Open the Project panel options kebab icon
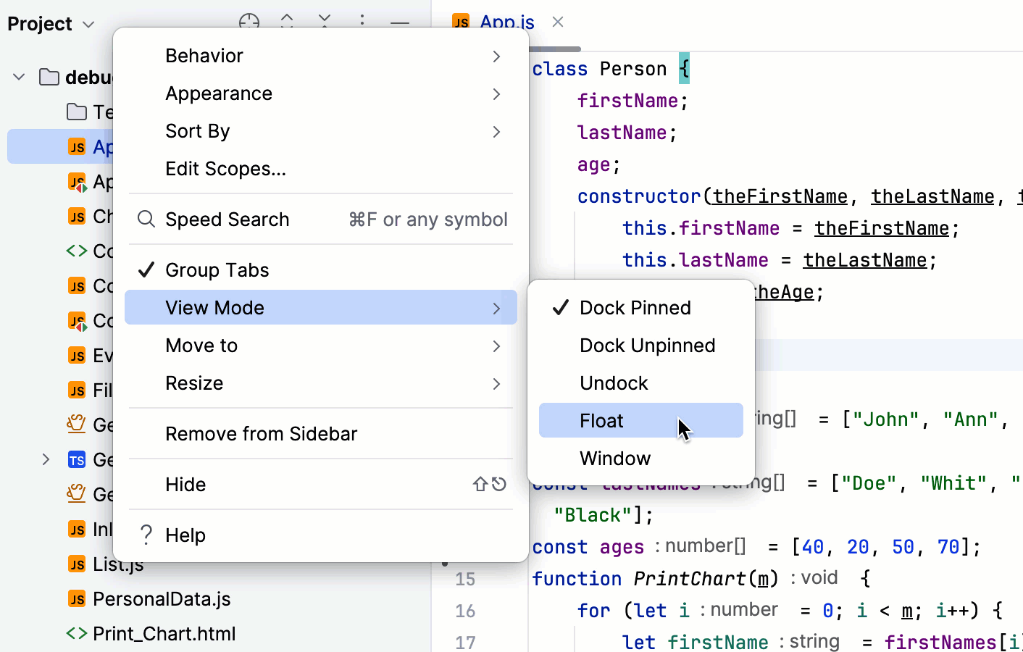Image resolution: width=1023 pixels, height=652 pixels. pos(362,22)
